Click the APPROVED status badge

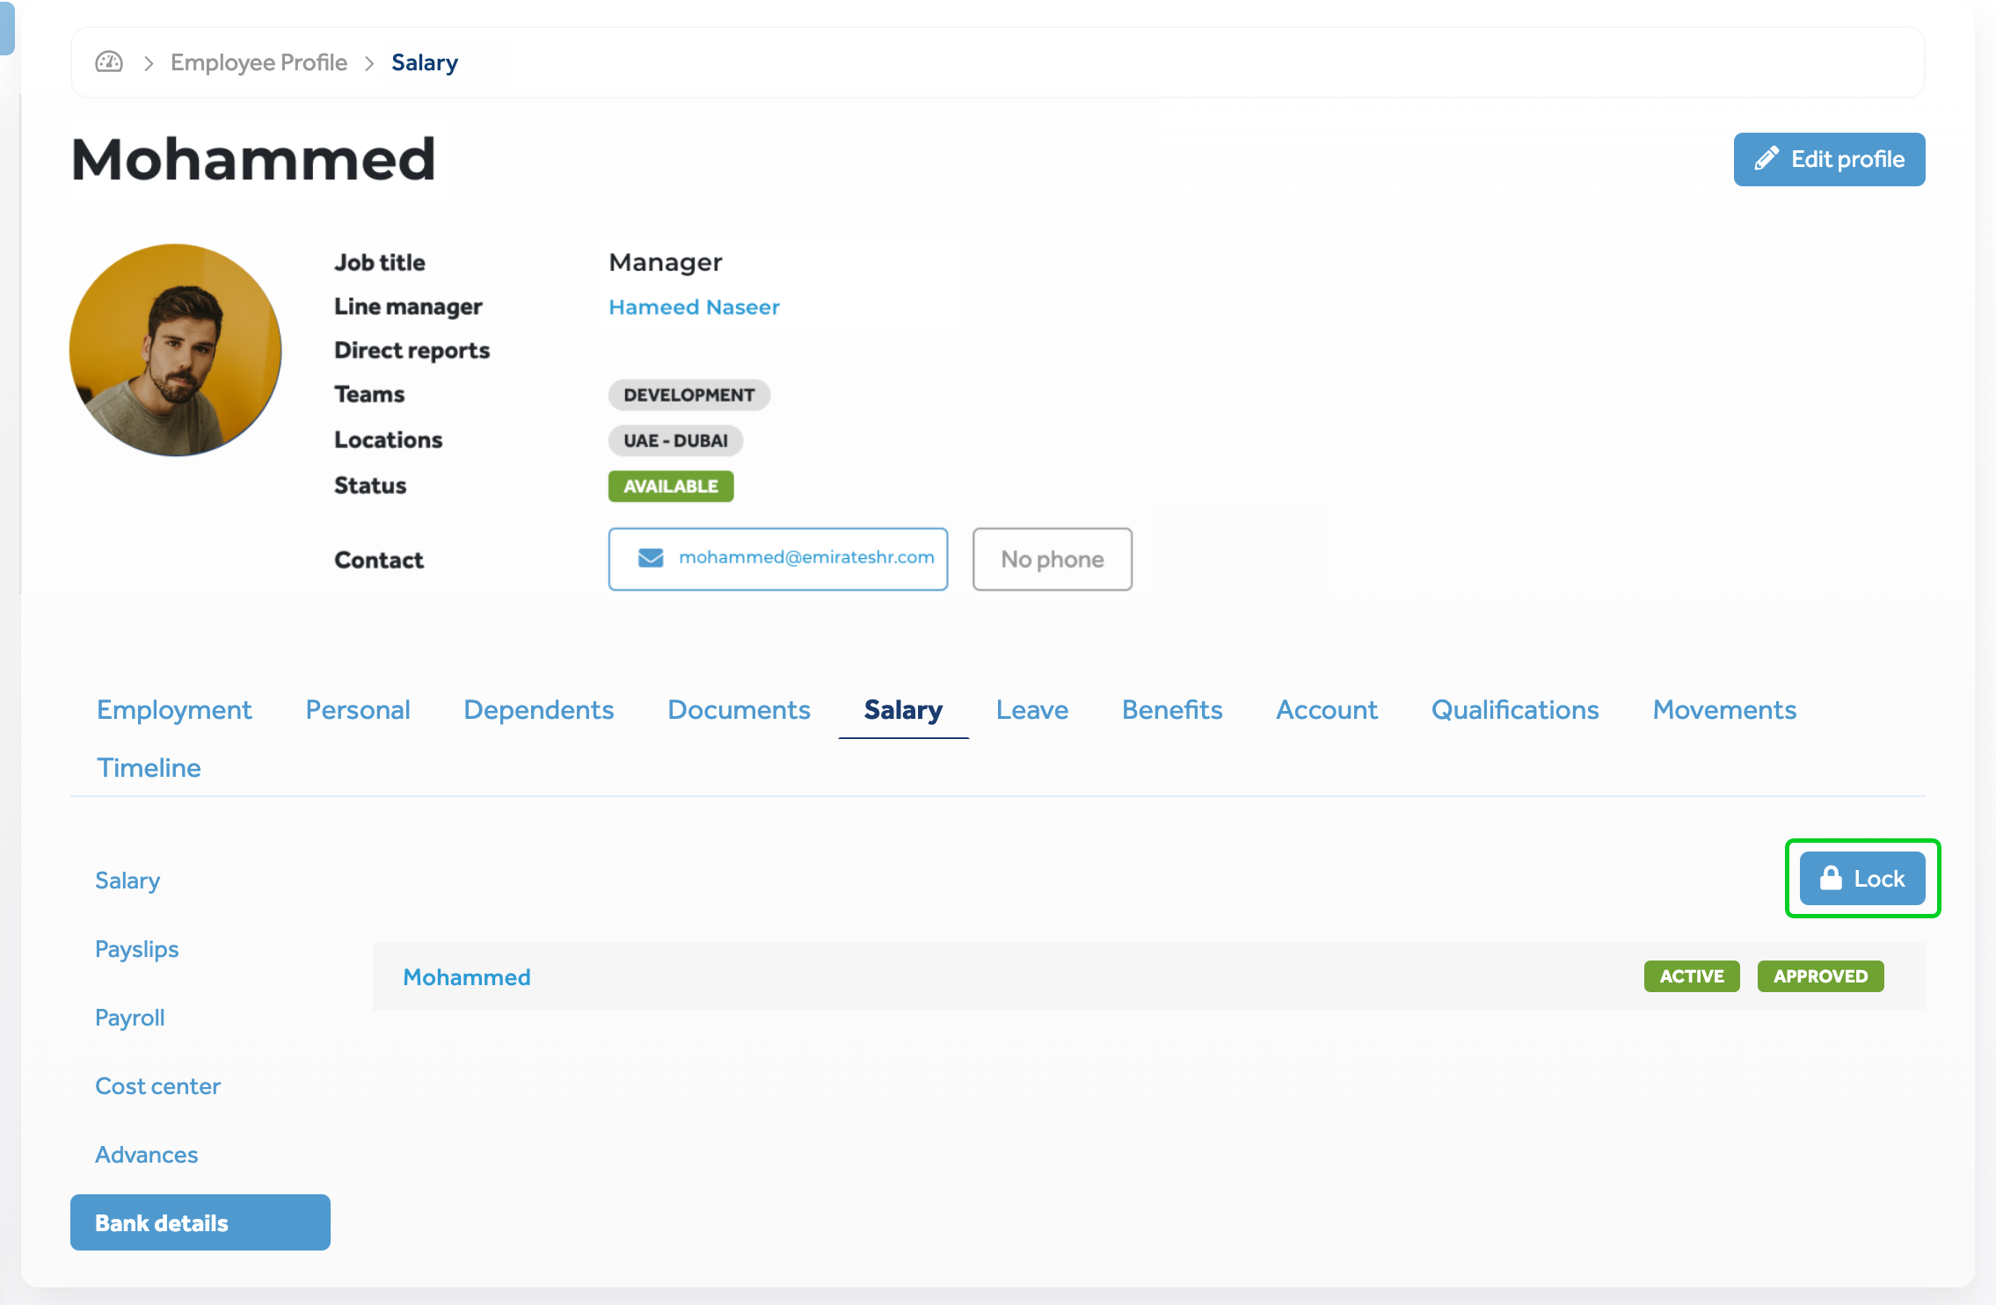click(x=1819, y=976)
